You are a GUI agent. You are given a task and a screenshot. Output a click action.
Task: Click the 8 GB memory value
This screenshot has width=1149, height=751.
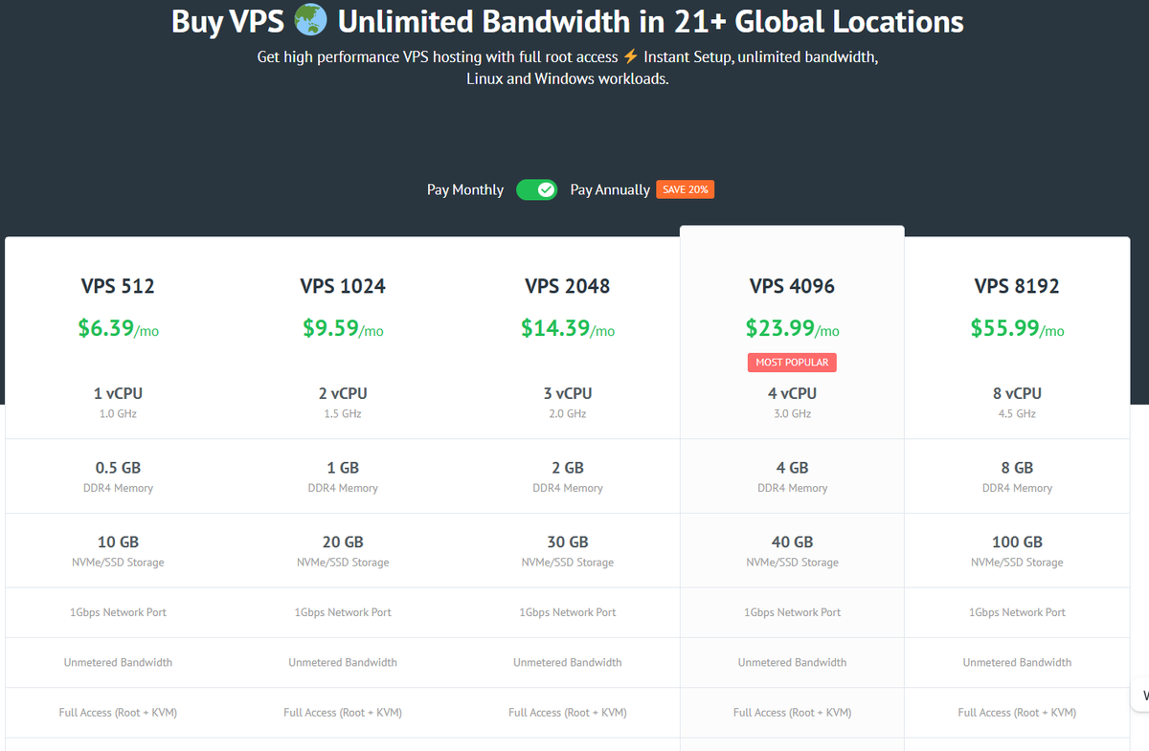coord(1017,468)
